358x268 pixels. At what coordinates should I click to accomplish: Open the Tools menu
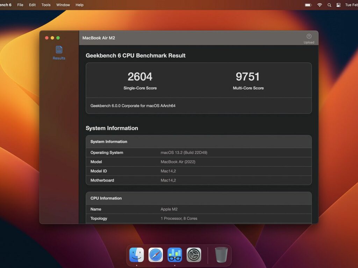click(46, 5)
